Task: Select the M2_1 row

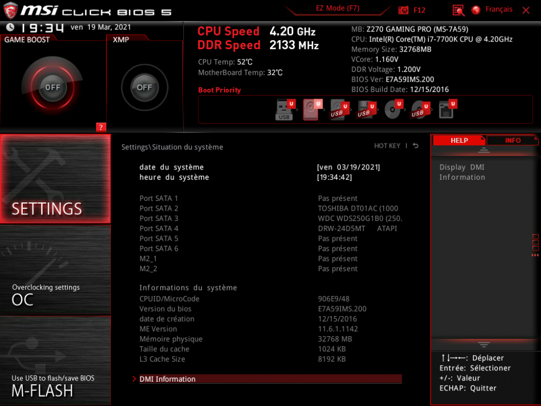Action: [x=270, y=258]
